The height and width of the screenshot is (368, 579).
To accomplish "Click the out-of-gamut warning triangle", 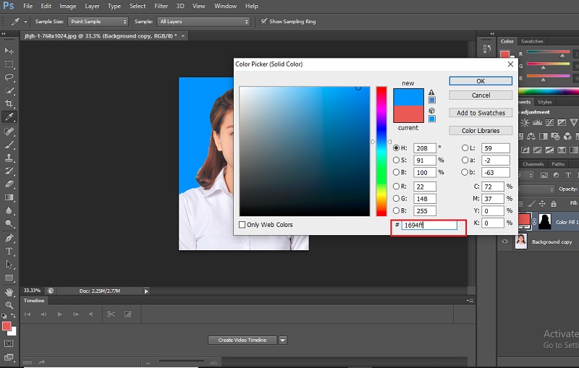I will click(x=431, y=93).
